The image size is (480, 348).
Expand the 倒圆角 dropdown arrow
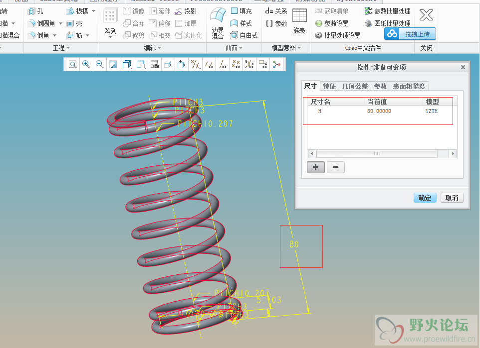point(60,23)
